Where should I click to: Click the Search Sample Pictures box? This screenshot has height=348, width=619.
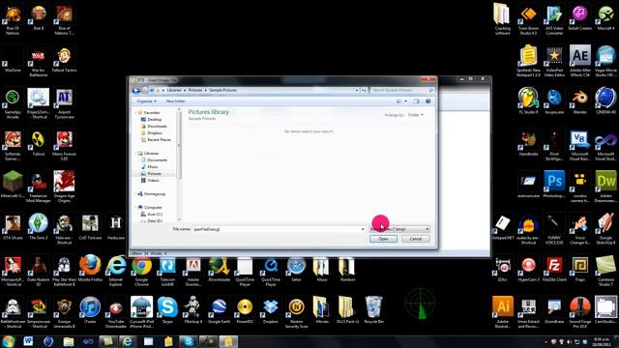point(401,90)
